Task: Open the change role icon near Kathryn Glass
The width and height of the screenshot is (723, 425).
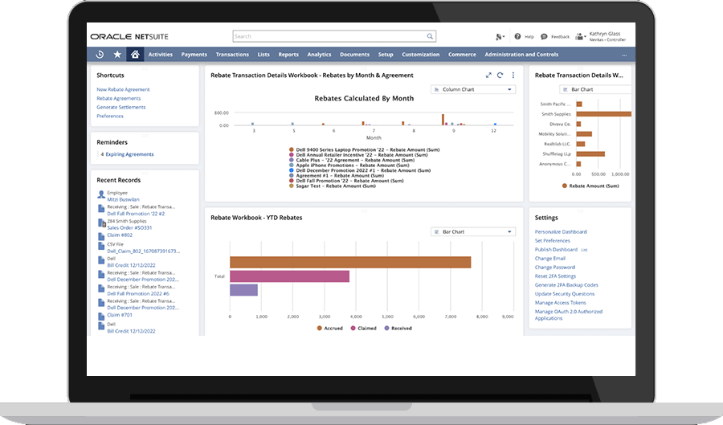Action: [x=580, y=36]
